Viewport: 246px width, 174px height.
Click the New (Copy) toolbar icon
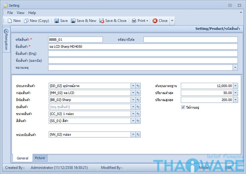click(x=26, y=21)
